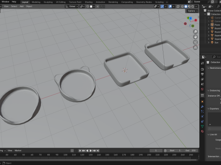The width and height of the screenshot is (221, 165).
Task: Open the overlays dropdown arrow
Action: [174, 6]
